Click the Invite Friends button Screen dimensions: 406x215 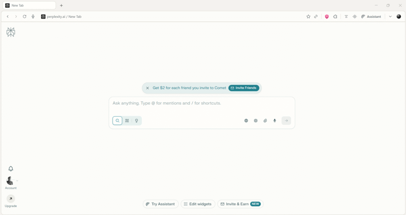tap(244, 88)
